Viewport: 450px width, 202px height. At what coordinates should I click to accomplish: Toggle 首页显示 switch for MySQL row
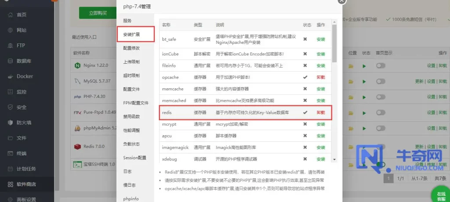coord(381,81)
